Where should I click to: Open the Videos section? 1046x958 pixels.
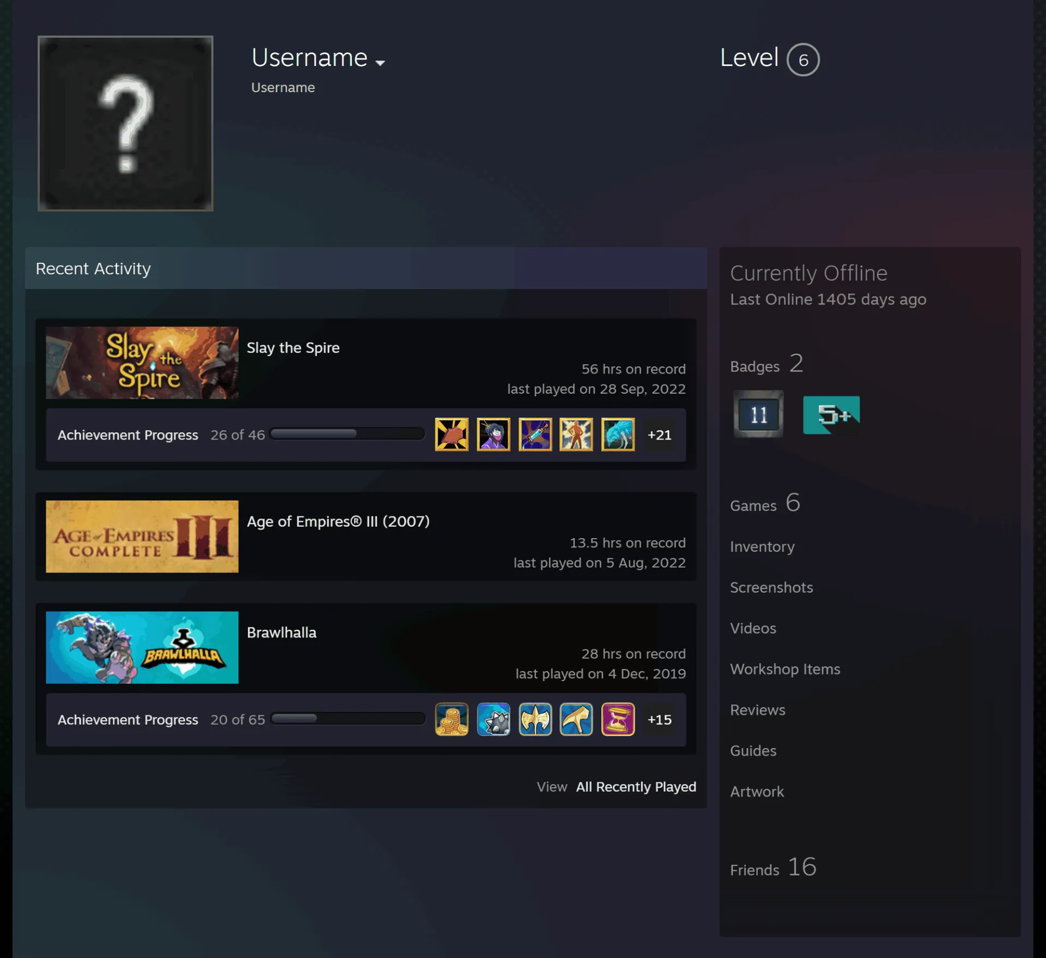pos(753,629)
